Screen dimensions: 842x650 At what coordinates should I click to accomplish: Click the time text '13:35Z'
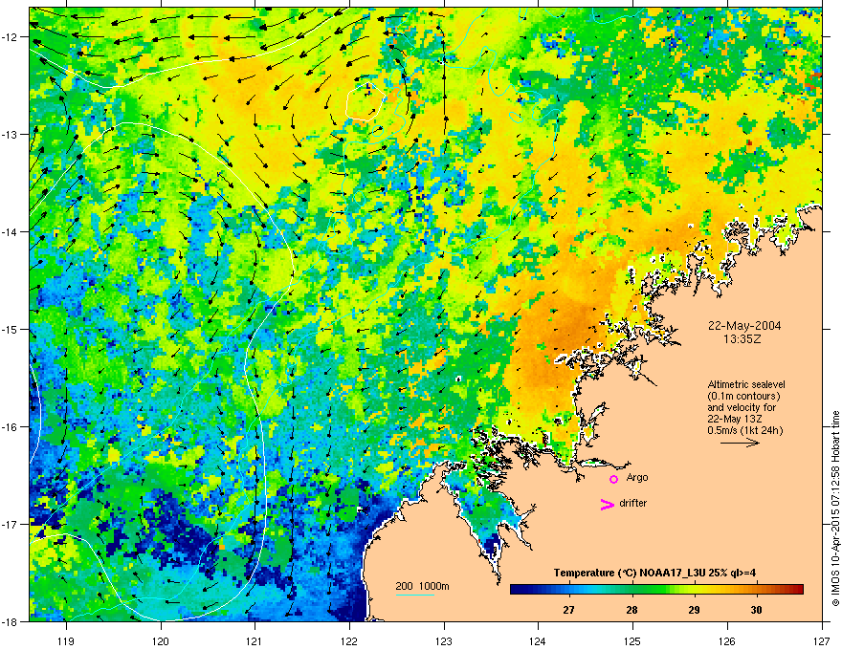(742, 339)
